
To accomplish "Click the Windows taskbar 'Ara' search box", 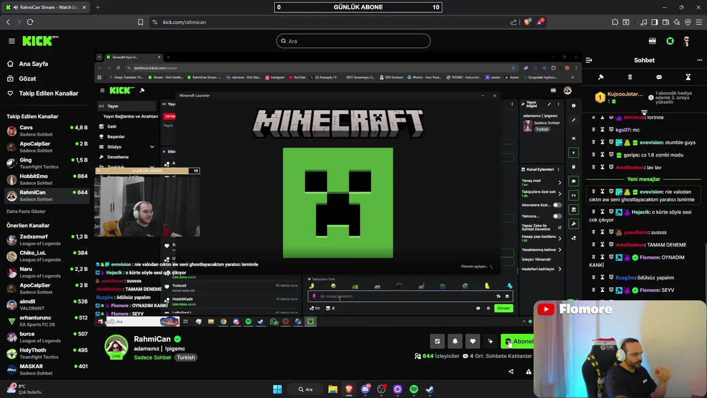I will pyautogui.click(x=305, y=389).
